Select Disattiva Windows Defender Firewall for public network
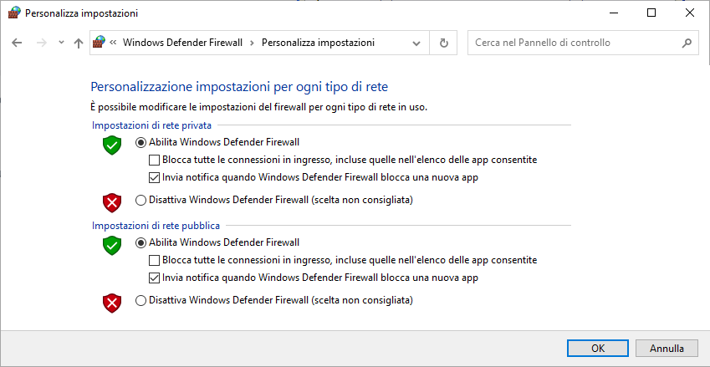This screenshot has height=367, width=710. [140, 300]
